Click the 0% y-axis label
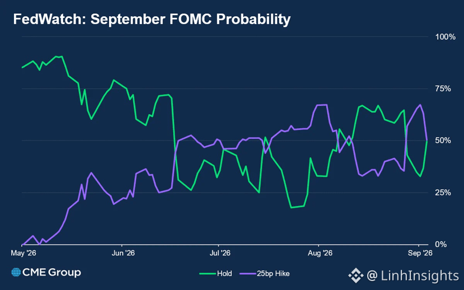 click(x=441, y=245)
